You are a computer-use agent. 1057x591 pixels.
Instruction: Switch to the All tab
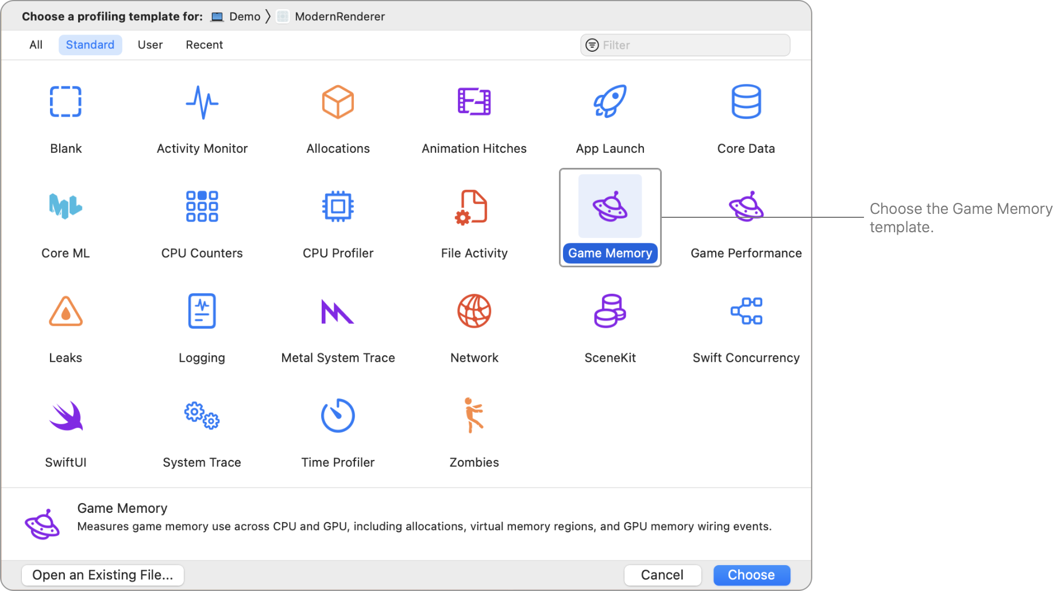[36, 45]
